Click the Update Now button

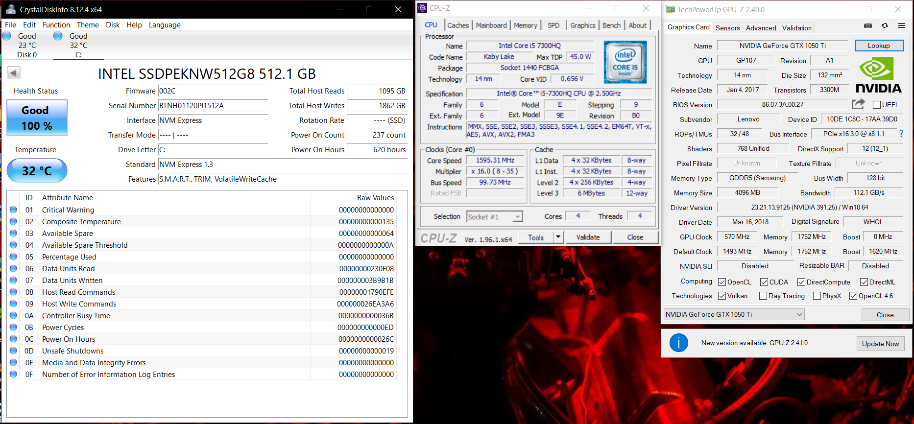coord(880,344)
